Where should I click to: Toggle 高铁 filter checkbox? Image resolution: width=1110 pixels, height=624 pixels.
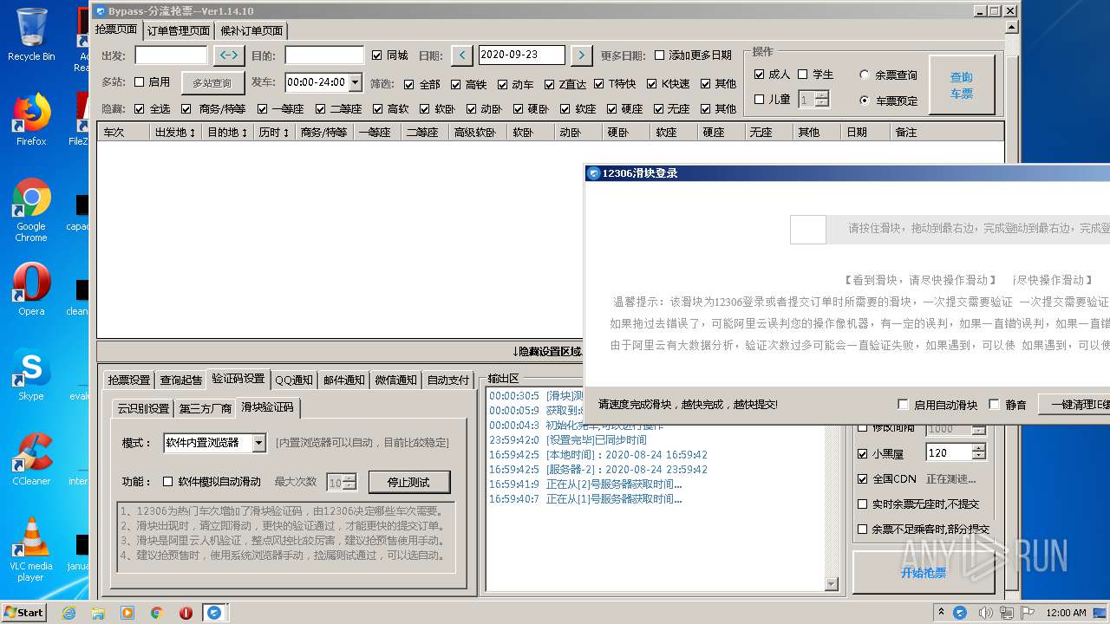coord(455,84)
